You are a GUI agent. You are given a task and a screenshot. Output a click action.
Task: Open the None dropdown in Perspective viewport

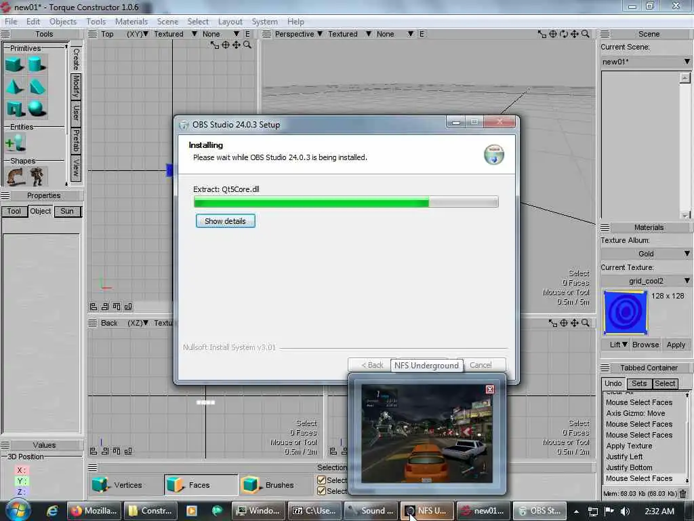coord(395,34)
